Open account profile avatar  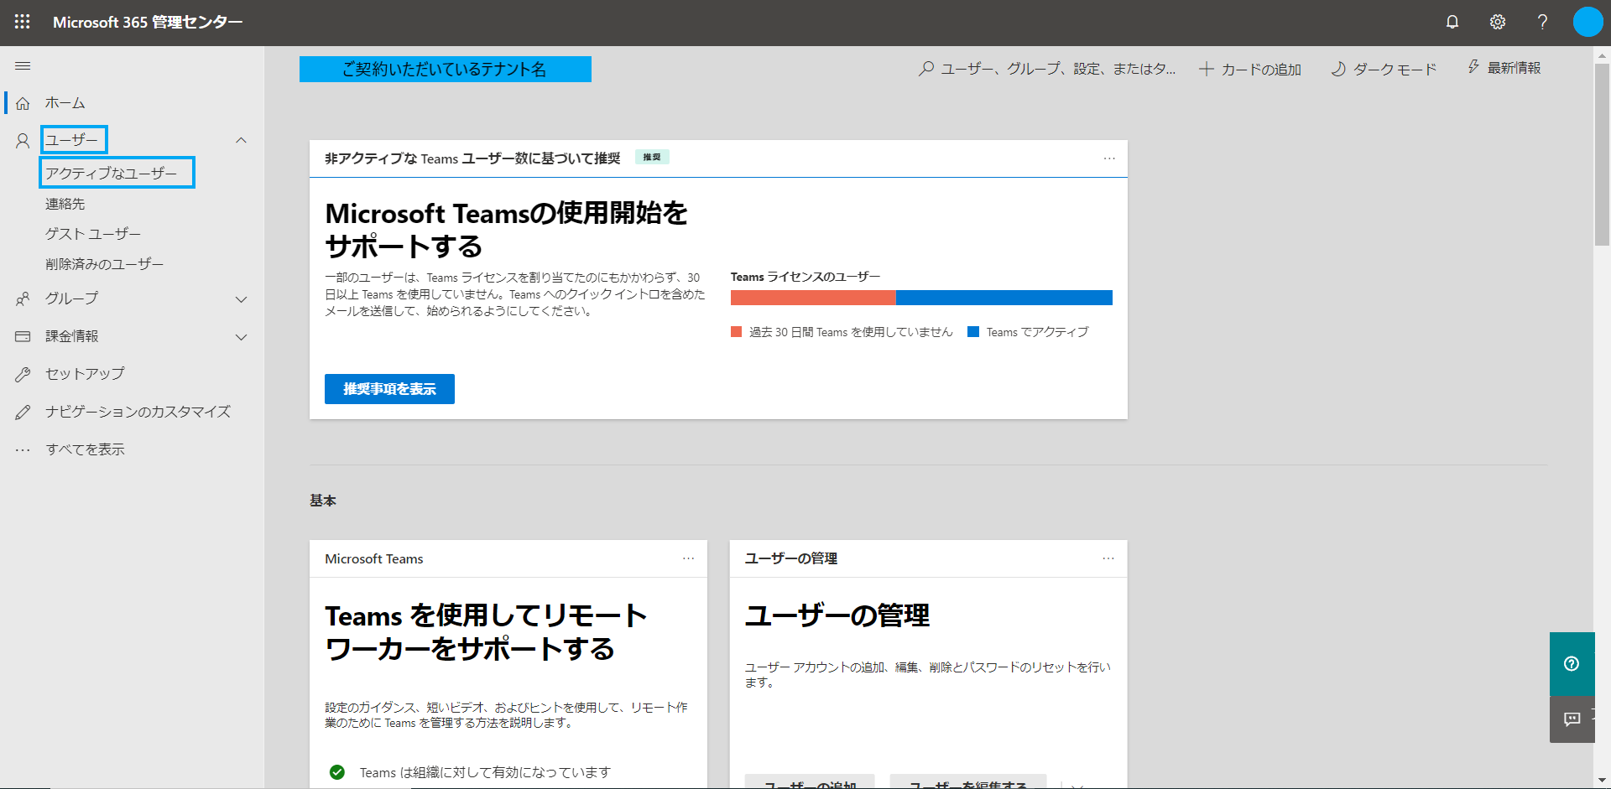1588,22
